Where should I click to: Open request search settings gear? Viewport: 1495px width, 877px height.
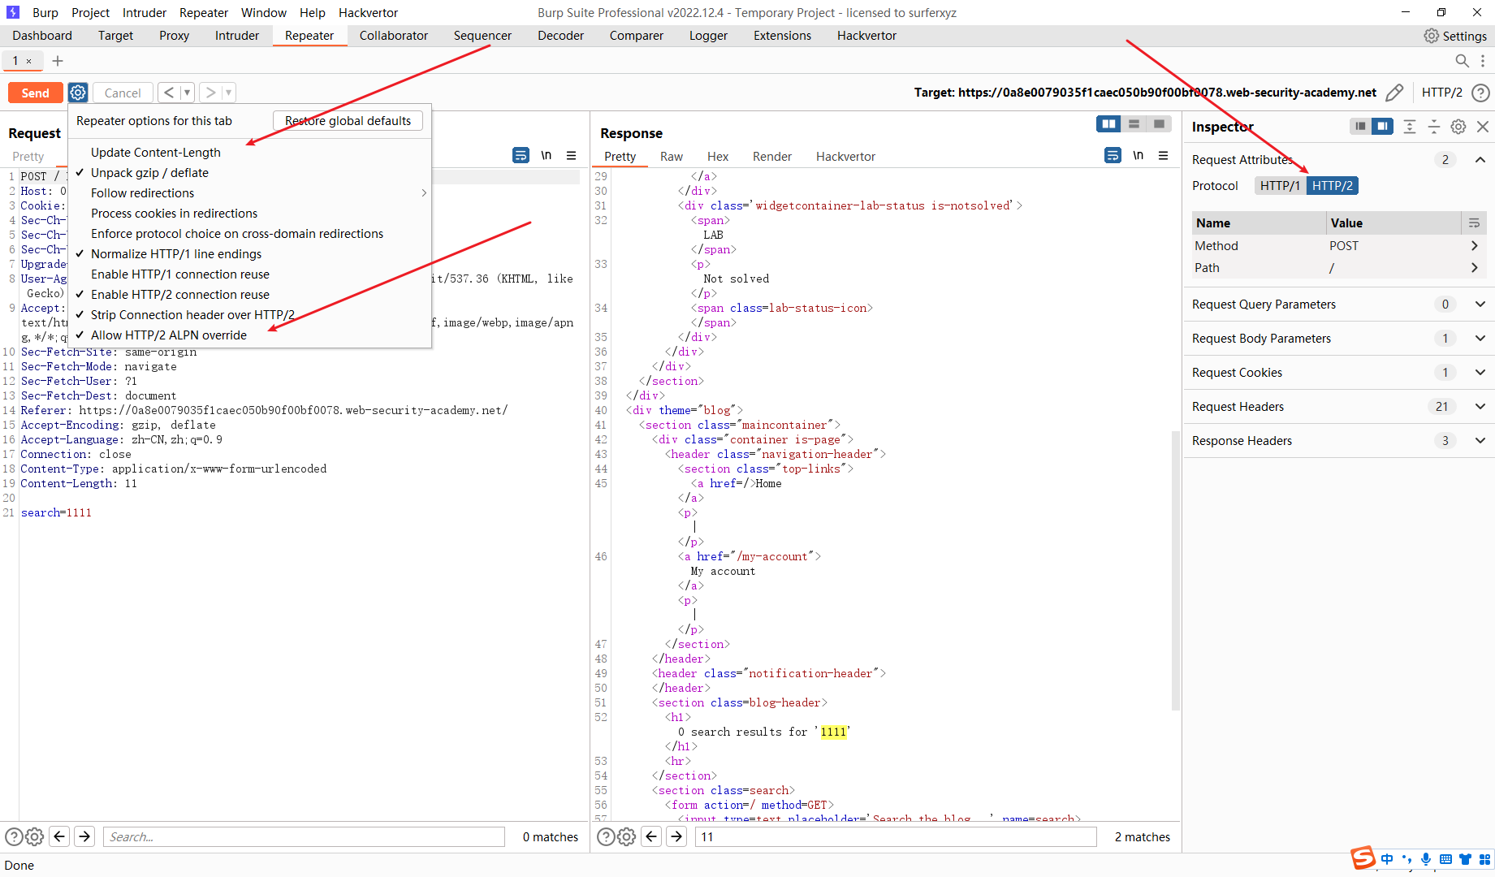click(x=34, y=836)
